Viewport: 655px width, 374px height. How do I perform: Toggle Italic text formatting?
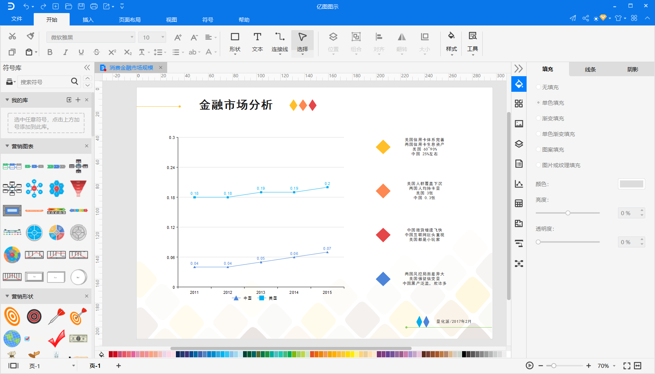[66, 52]
